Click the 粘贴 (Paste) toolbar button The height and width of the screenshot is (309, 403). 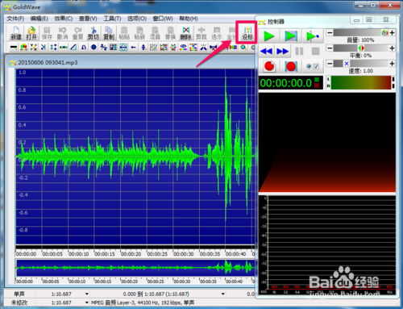pyautogui.click(x=124, y=33)
